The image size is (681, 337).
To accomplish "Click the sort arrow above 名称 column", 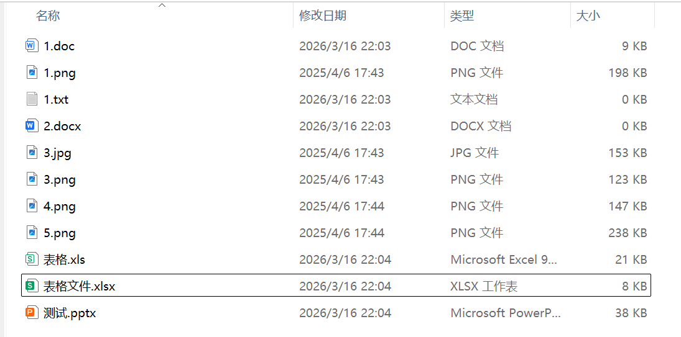I will (x=162, y=5).
